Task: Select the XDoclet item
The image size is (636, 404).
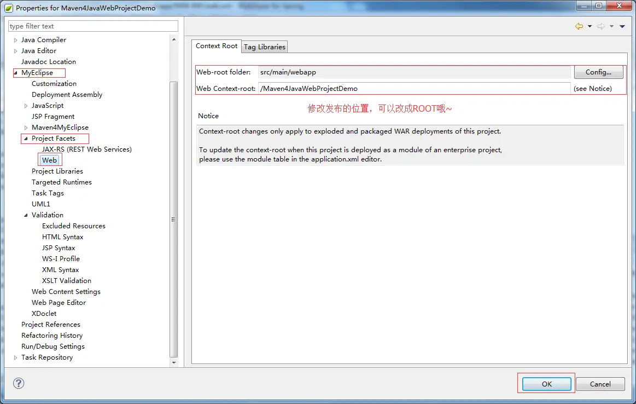Action: pos(44,314)
